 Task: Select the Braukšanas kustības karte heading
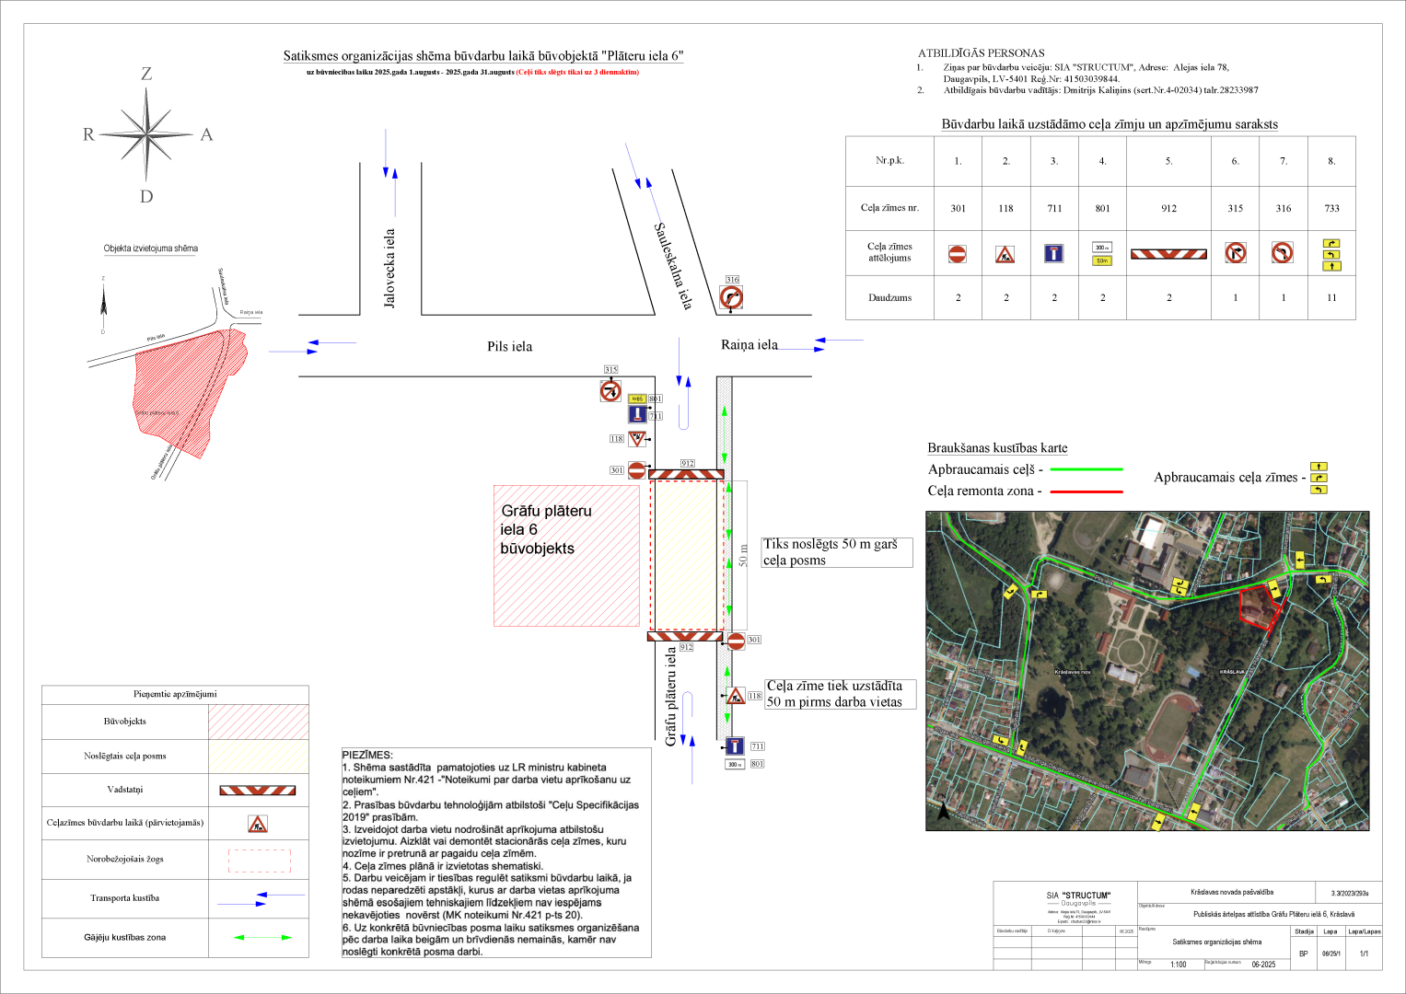[x=997, y=448]
